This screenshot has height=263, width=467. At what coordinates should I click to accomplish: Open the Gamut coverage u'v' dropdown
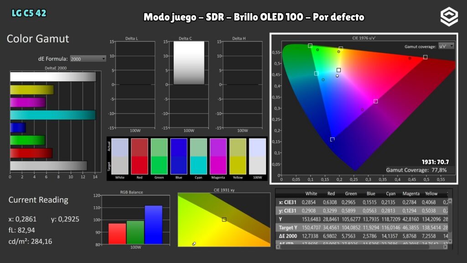tap(446, 46)
